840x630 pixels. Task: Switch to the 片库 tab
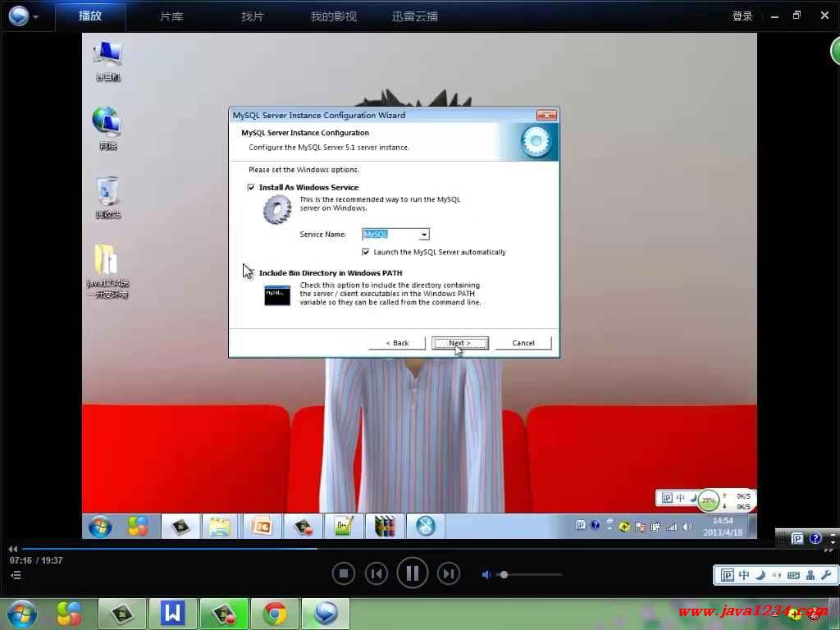171,16
